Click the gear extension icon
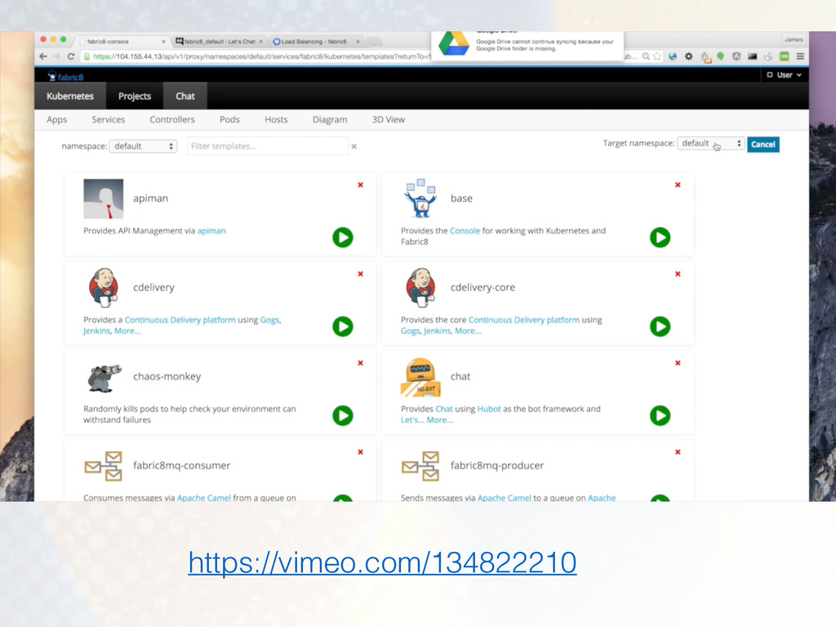This screenshot has height=627, width=836. pos(688,56)
